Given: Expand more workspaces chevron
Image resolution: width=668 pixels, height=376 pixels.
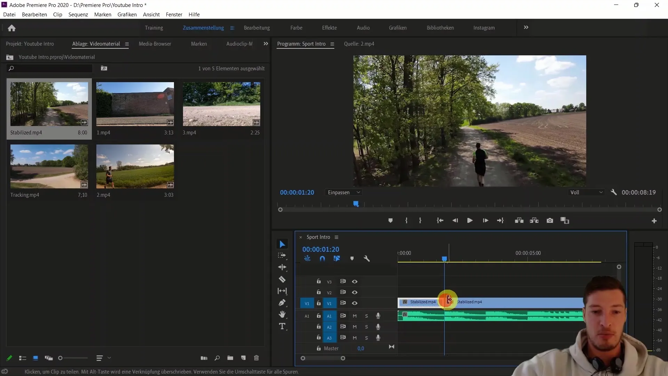Looking at the screenshot, I should 526,28.
